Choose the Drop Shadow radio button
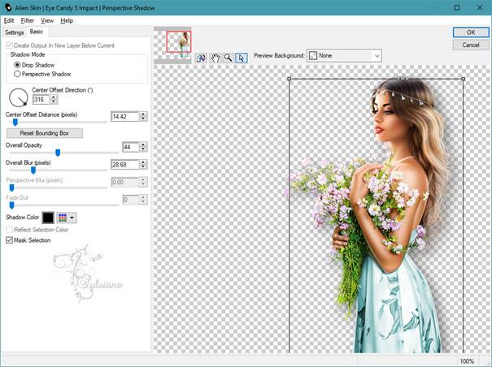Screen dimensions: 492x367 pos(17,65)
